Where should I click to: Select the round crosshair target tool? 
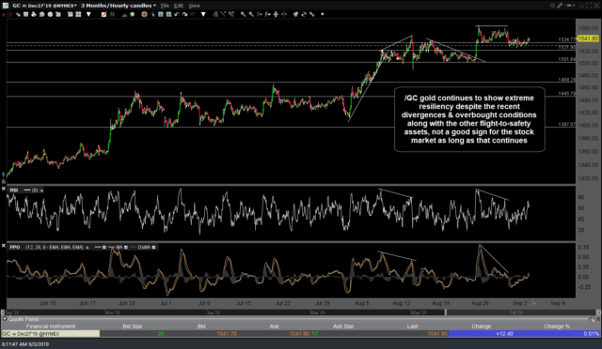(144, 14)
